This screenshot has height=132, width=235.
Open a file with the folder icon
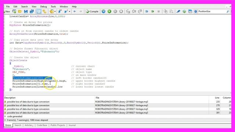(x=20, y=11)
